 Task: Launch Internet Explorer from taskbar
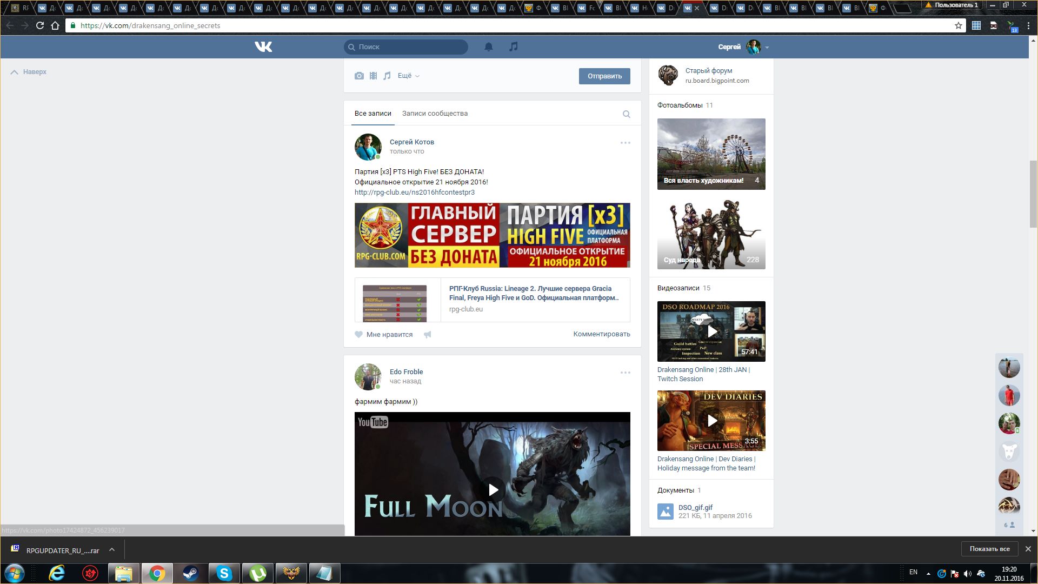pyautogui.click(x=57, y=573)
